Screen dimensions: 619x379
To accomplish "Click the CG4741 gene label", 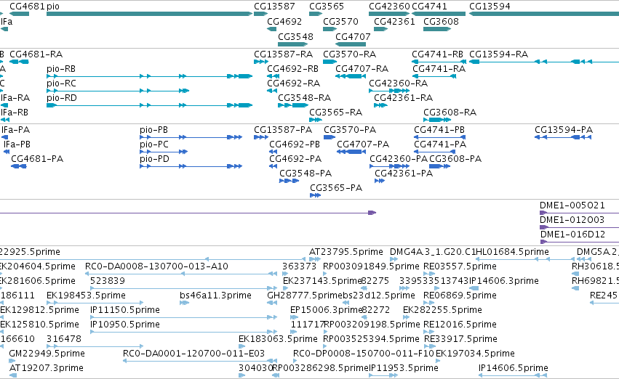I will point(429,7).
